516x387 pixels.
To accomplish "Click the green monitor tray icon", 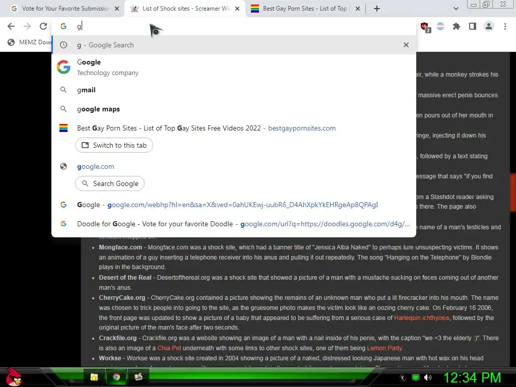I will pyautogui.click(x=416, y=377).
